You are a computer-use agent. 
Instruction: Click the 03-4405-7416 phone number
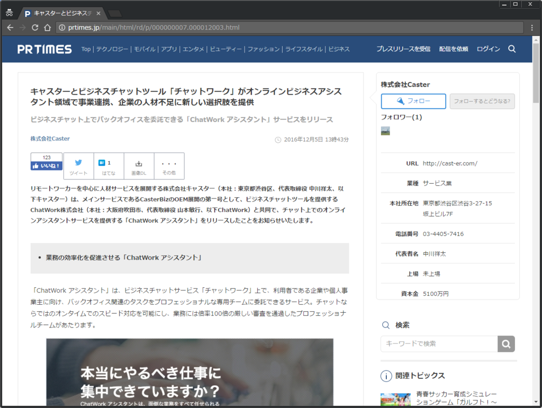tap(443, 234)
